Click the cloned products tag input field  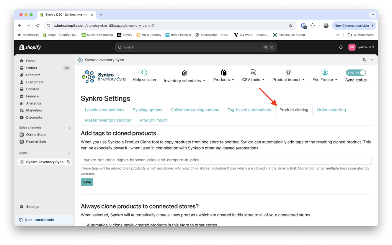[226, 160]
